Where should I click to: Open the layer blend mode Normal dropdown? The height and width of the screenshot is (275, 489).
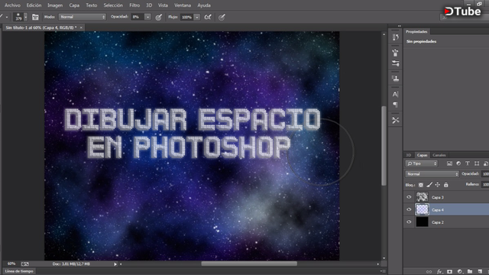click(432, 174)
